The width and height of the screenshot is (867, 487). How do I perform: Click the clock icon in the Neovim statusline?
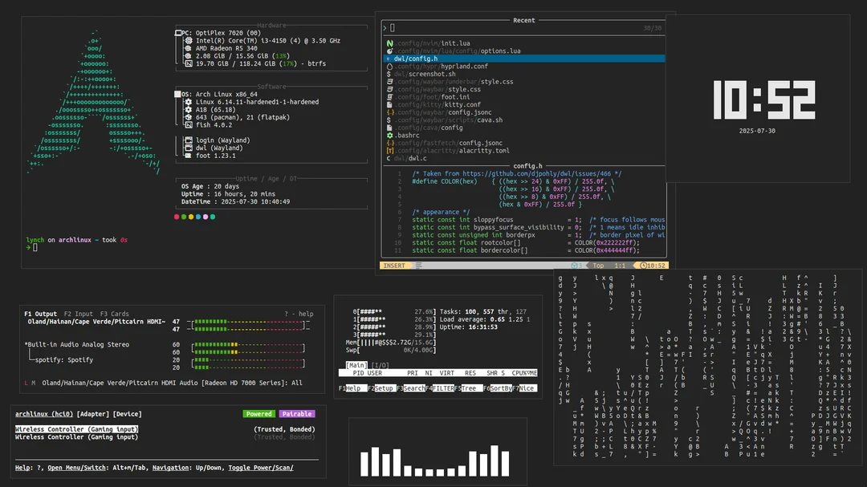(x=644, y=266)
